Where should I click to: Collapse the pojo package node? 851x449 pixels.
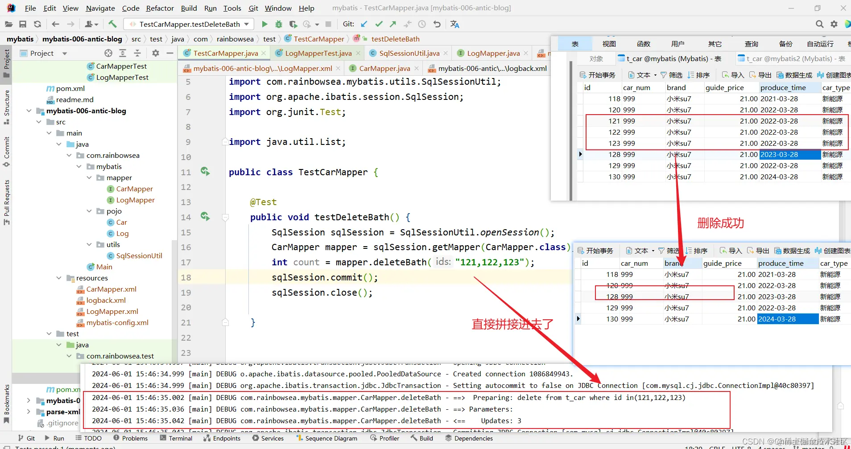89,211
